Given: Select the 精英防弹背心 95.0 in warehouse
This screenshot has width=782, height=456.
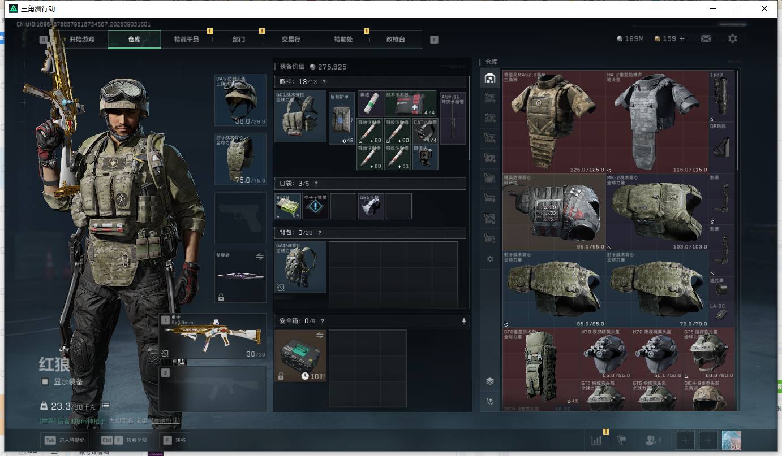Looking at the screenshot, I should pyautogui.click(x=554, y=212).
